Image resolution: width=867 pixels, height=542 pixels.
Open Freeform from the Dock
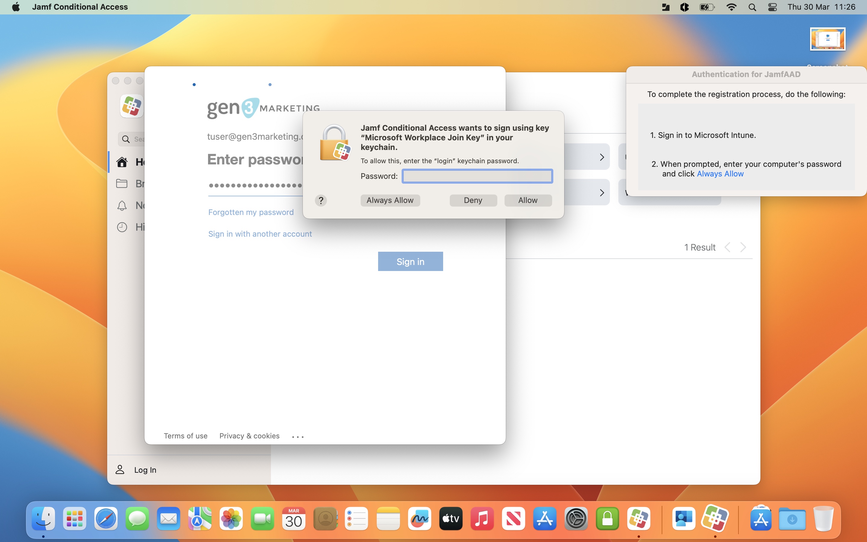click(x=419, y=519)
